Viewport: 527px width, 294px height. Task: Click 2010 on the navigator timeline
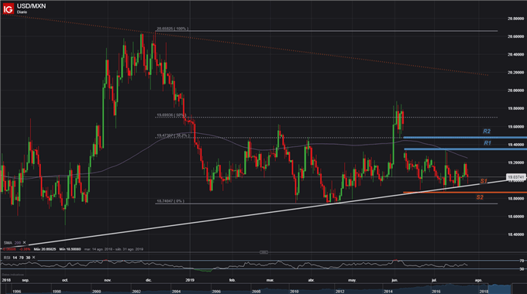point(294,292)
